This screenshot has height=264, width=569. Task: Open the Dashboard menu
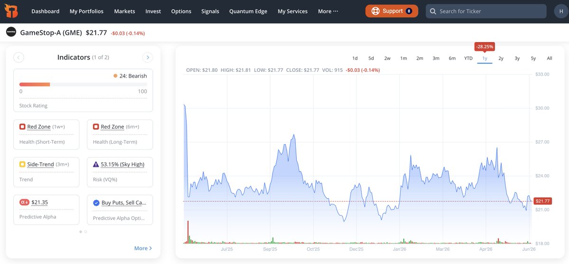point(46,11)
